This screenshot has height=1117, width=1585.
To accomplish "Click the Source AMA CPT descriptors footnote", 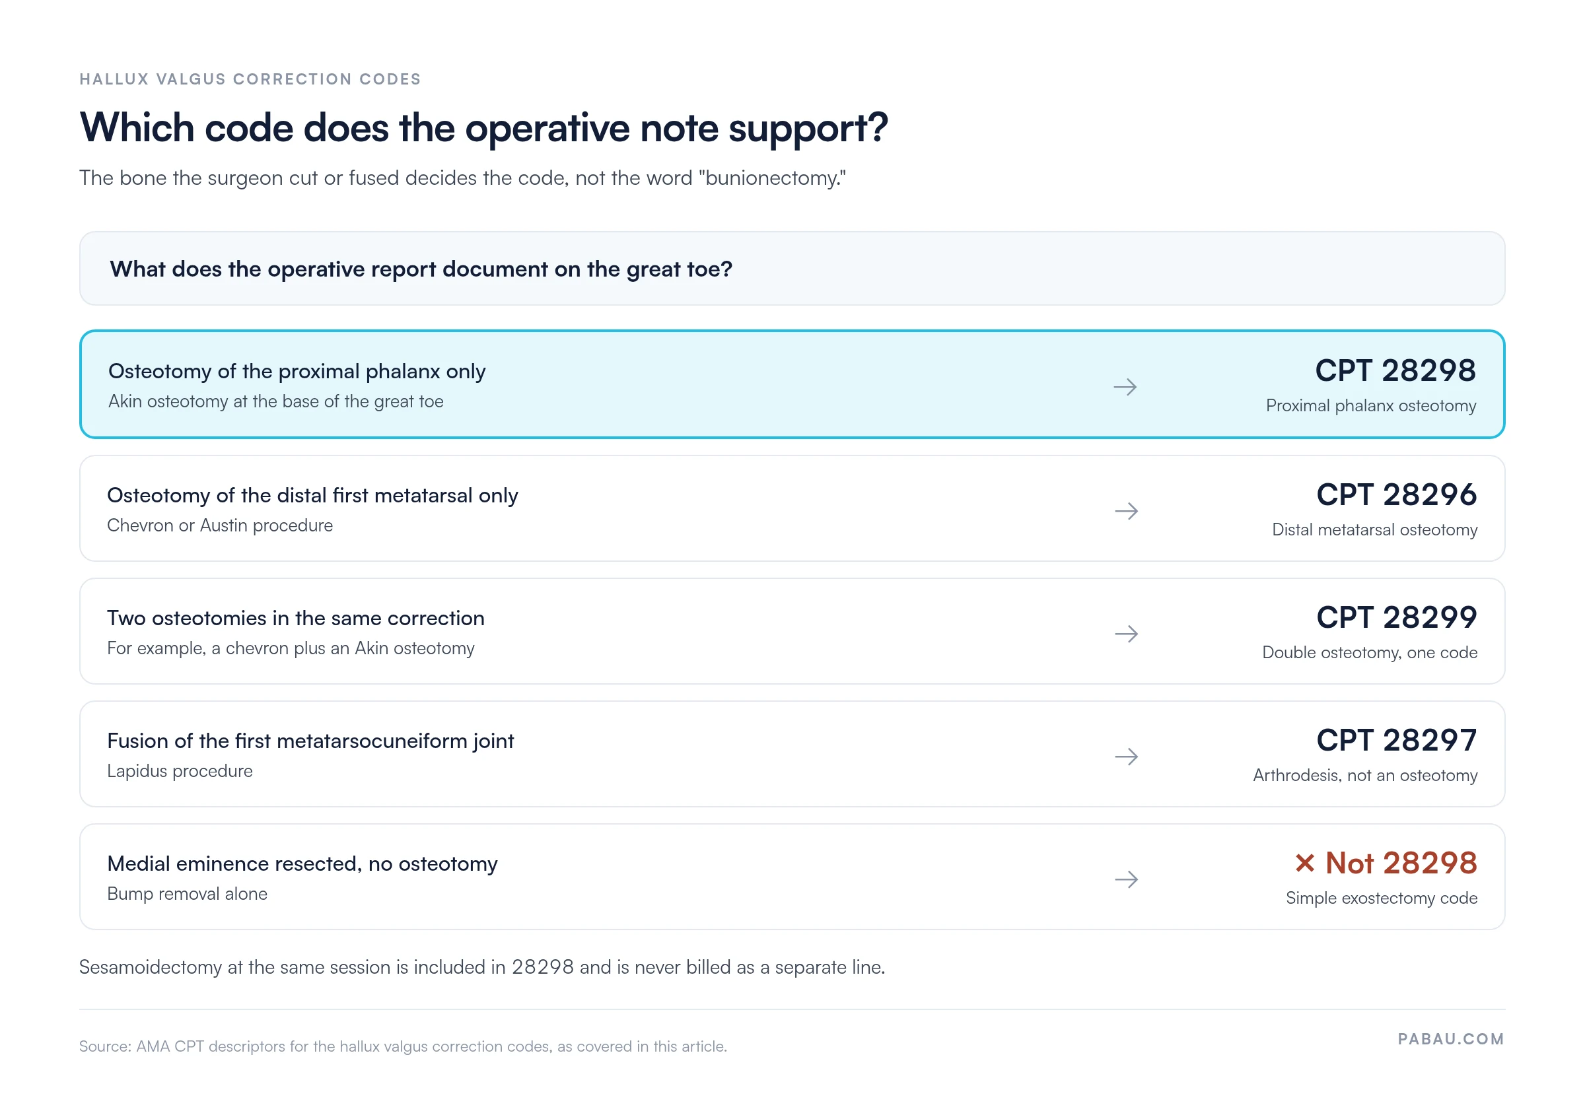I will click(x=403, y=1046).
